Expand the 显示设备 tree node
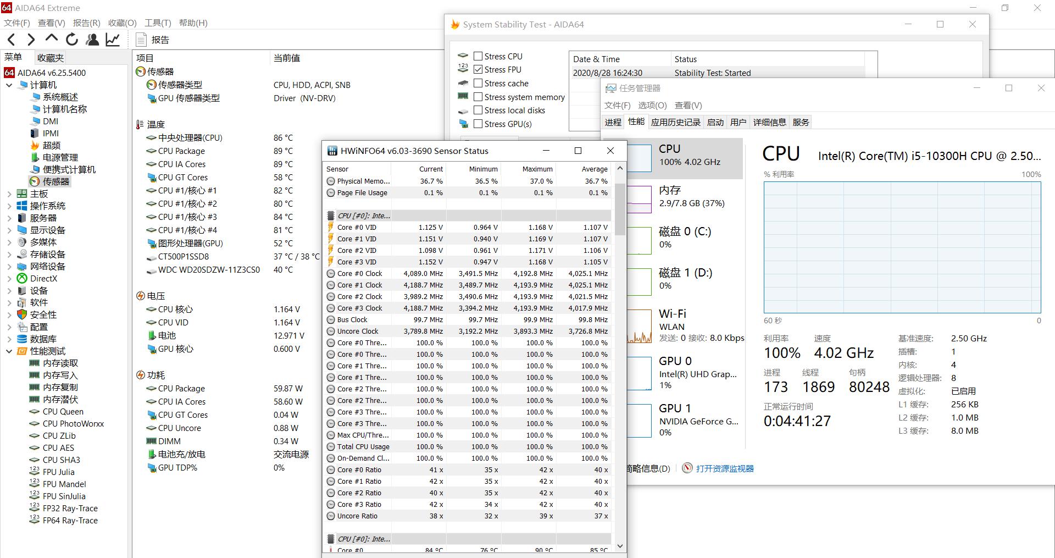This screenshot has height=558, width=1055. [9, 230]
